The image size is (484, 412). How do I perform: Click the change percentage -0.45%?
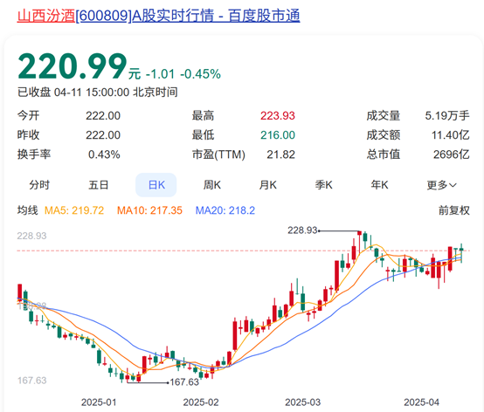(200, 74)
